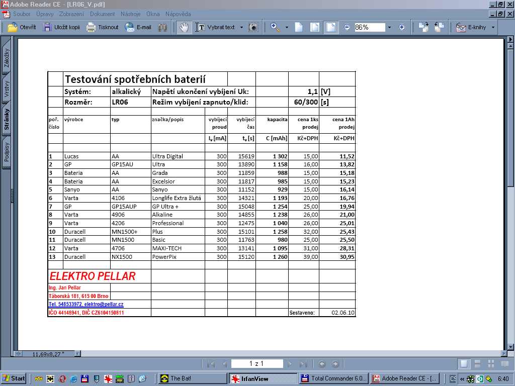Click the Tel. and elektro@pellar.cz link
The image size is (515, 386).
point(86,304)
